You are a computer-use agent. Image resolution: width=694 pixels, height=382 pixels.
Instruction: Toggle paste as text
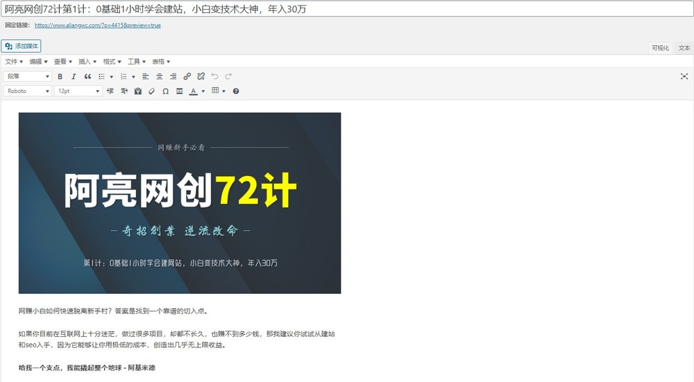[x=137, y=91]
